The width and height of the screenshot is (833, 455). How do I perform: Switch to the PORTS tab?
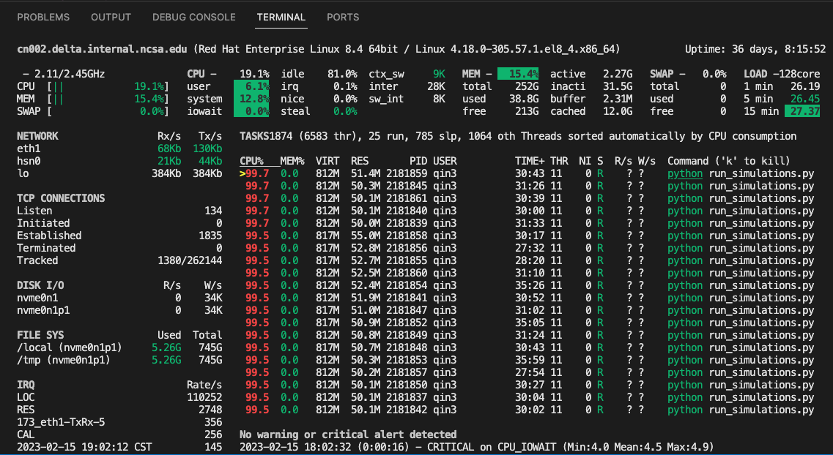342,17
